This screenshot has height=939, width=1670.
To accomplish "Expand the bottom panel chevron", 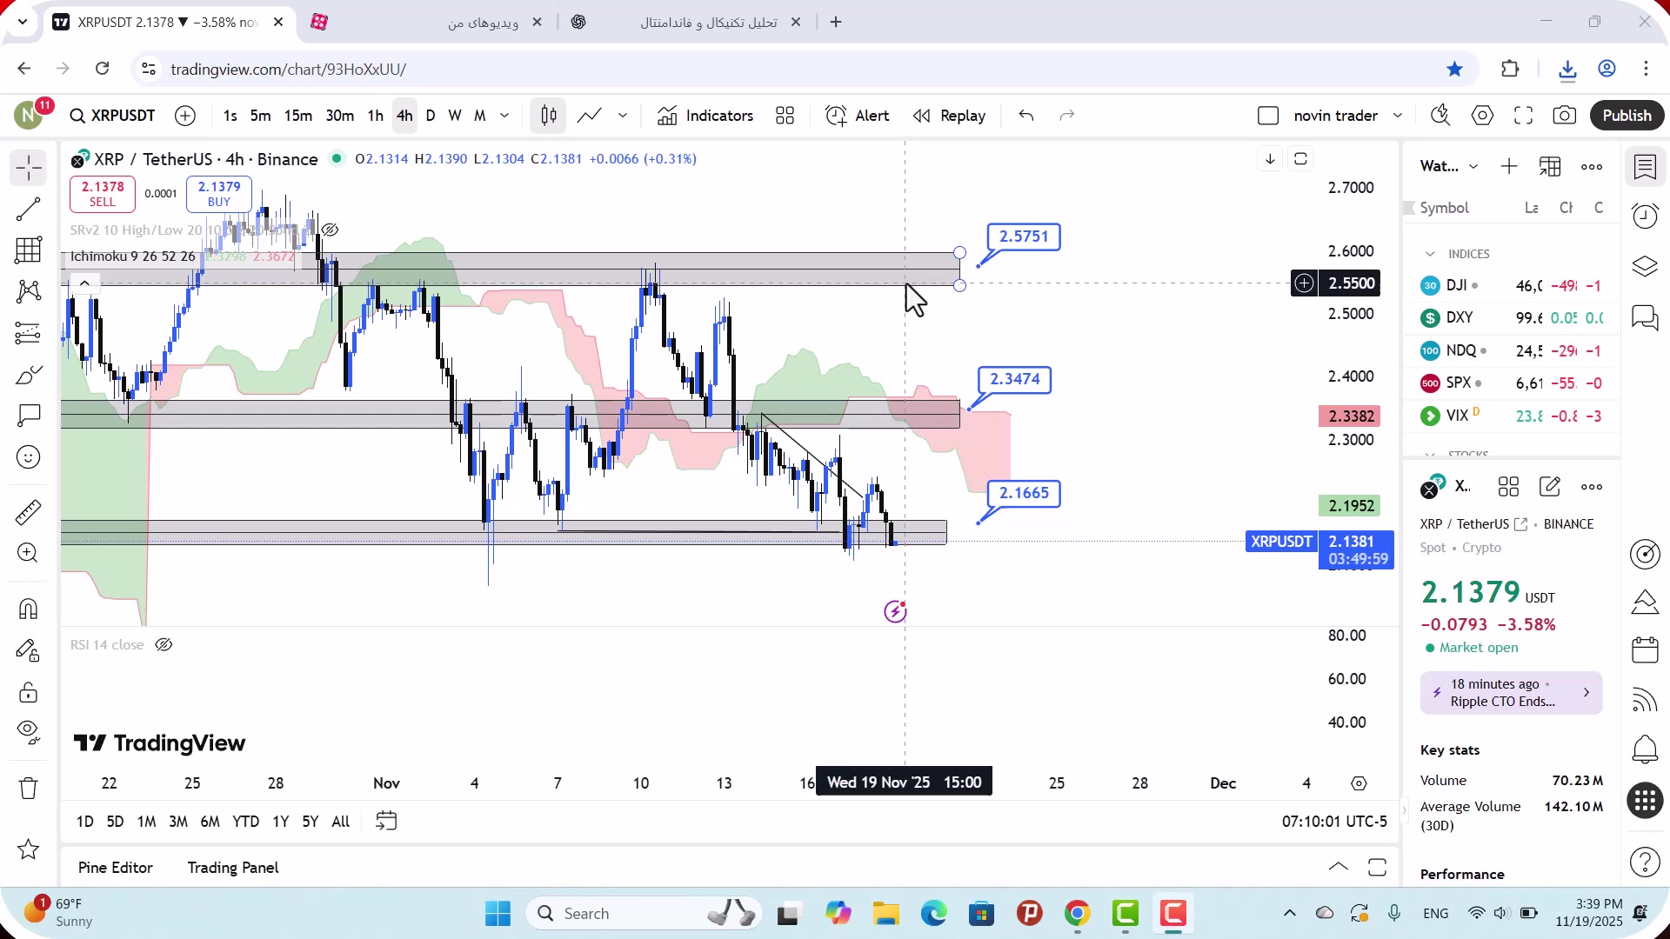I will click(1339, 867).
